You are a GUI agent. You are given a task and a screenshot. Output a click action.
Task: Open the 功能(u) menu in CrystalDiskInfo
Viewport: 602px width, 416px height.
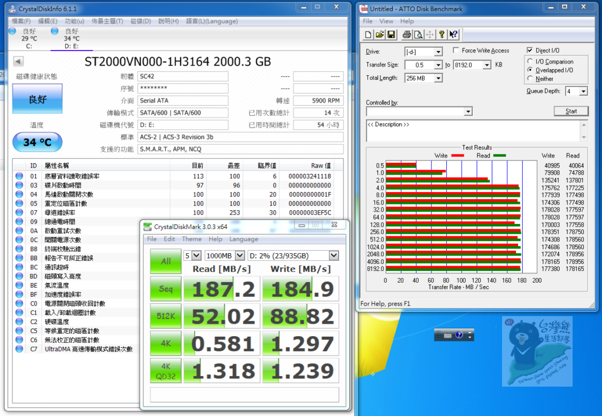tap(75, 21)
